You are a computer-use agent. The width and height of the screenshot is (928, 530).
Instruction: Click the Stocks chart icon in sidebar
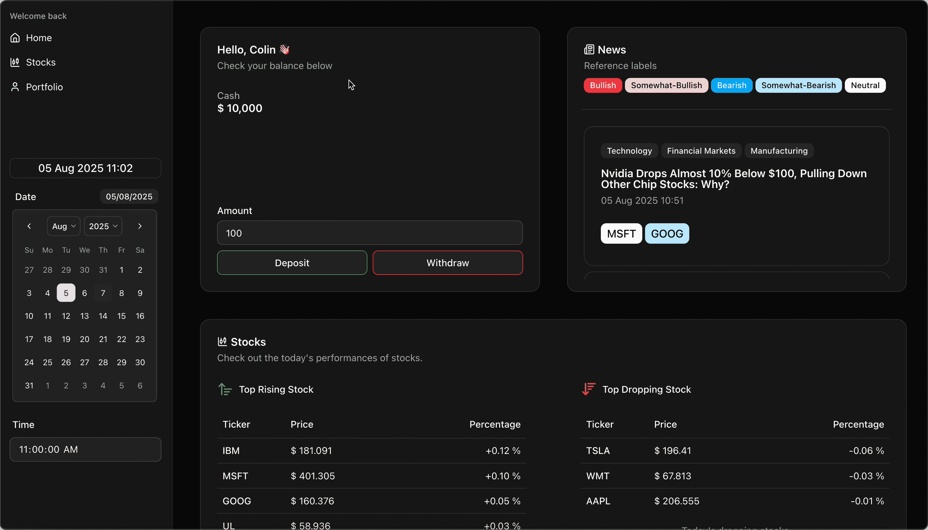click(15, 62)
